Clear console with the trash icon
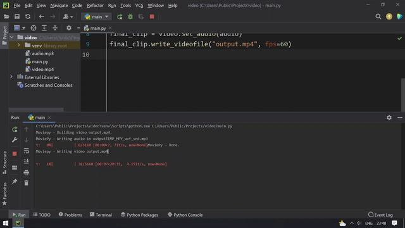405x228 pixels. point(26,183)
